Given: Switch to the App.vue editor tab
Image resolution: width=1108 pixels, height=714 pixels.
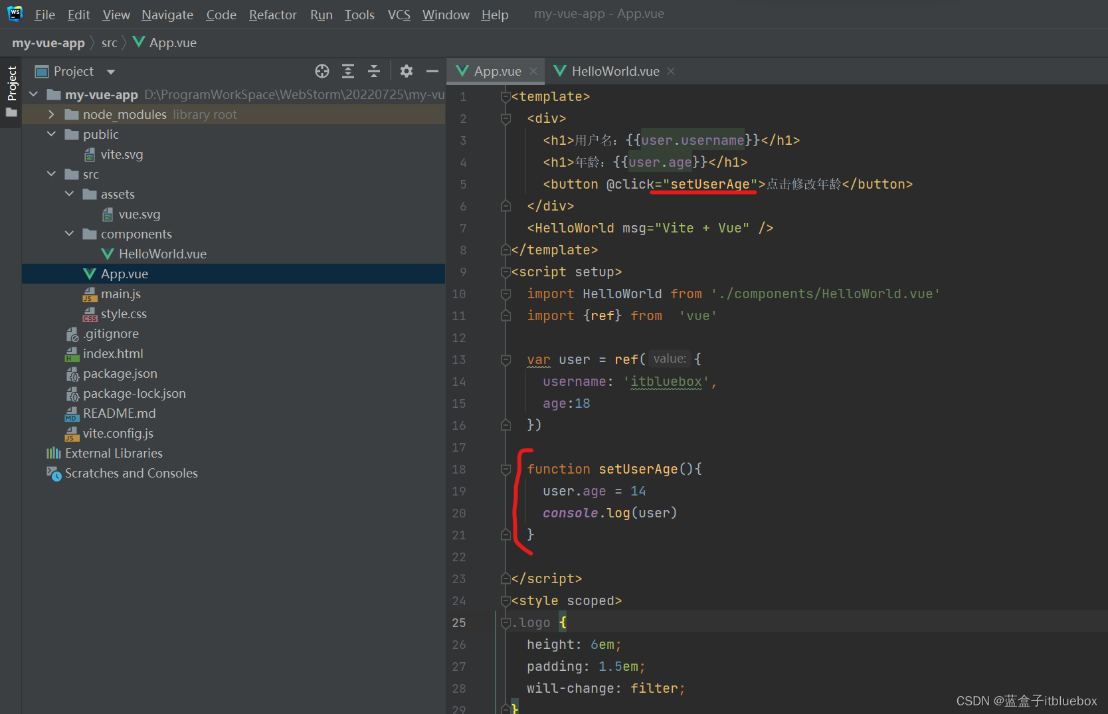Looking at the screenshot, I should coord(496,71).
